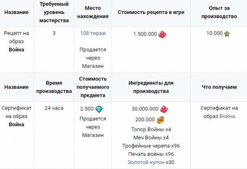Image resolution: width=247 pixels, height=169 pixels.
Task: Click the gold chest icon beside 200.000
Action: [x=161, y=120]
